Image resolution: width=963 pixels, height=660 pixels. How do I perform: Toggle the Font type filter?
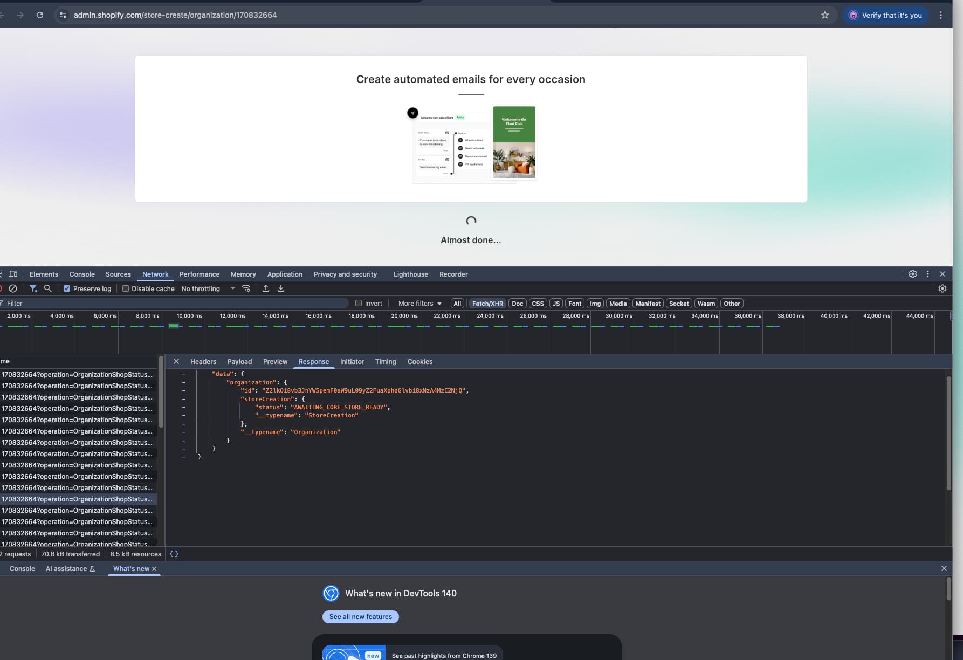click(575, 304)
